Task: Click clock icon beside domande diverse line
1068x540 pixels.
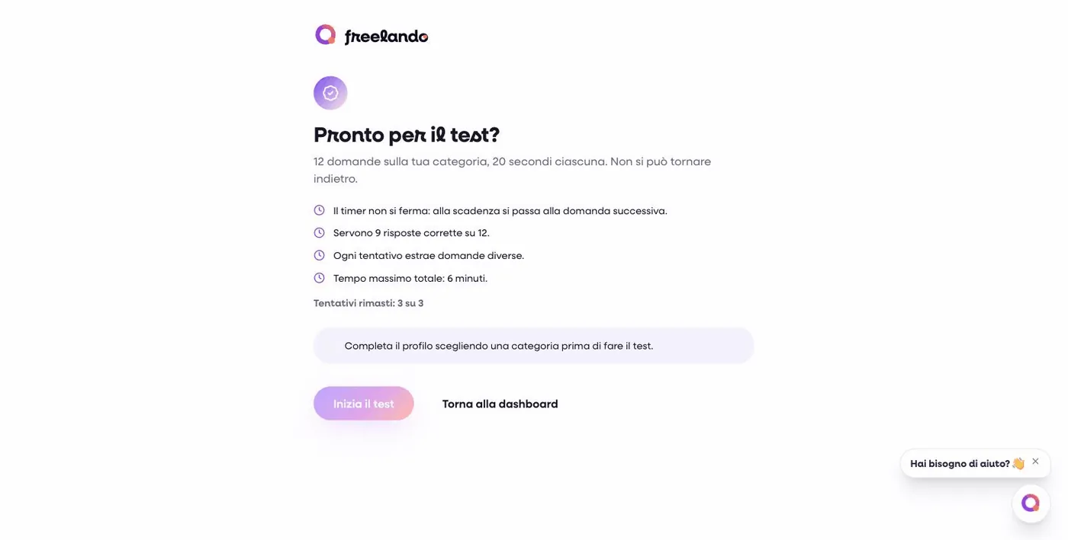Action: tap(319, 255)
